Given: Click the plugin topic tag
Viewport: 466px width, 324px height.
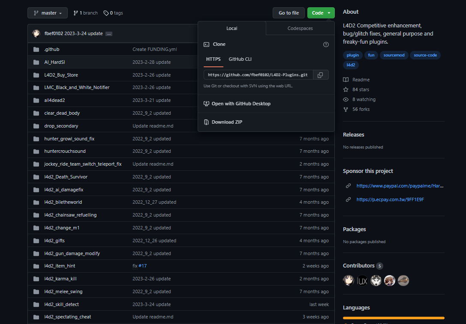Looking at the screenshot, I should [x=353, y=55].
